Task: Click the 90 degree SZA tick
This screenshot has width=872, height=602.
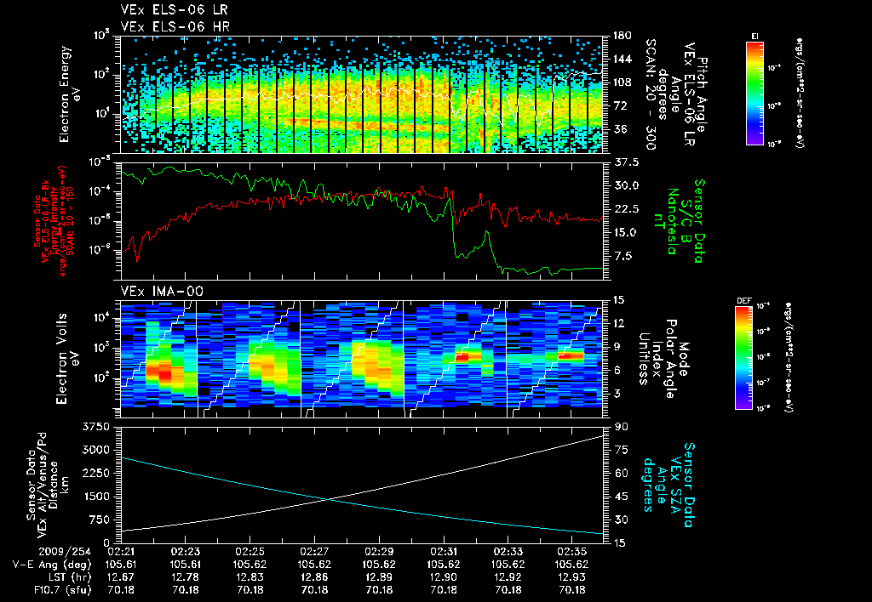Action: point(622,427)
